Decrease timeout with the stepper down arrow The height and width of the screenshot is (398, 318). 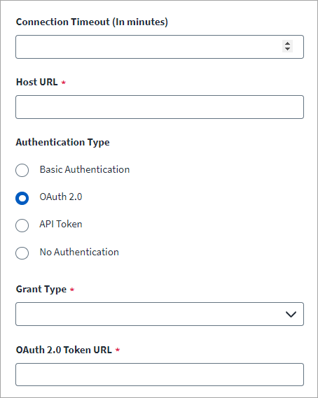tap(287, 49)
